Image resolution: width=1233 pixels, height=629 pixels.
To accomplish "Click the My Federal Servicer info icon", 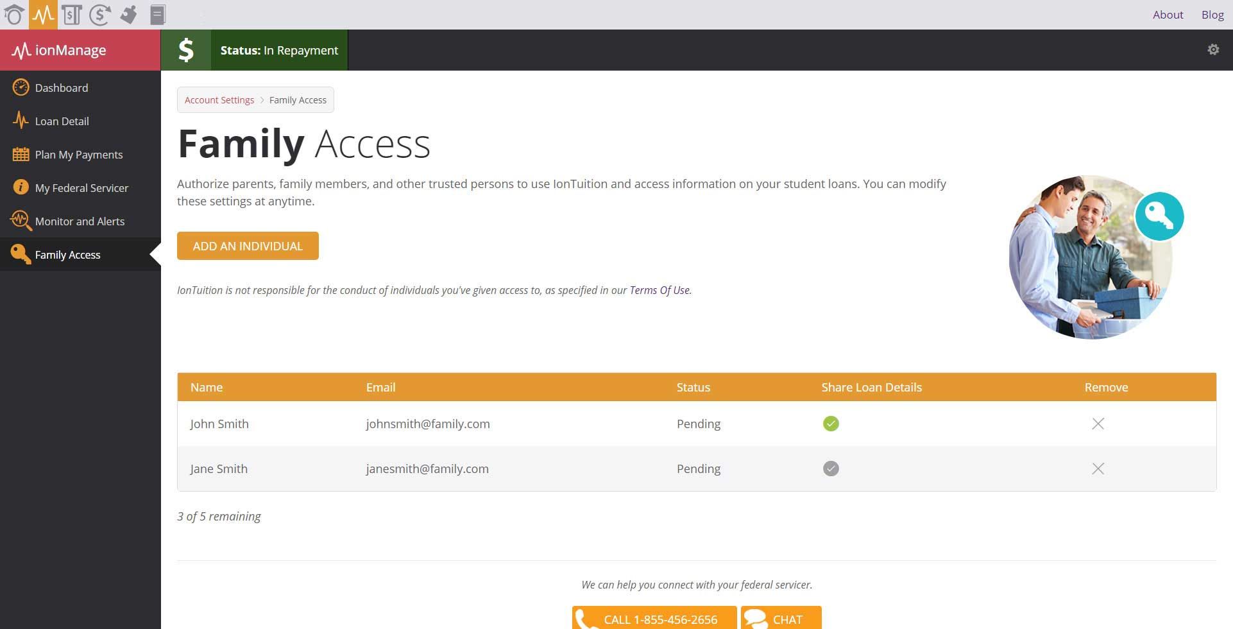I will 21,187.
